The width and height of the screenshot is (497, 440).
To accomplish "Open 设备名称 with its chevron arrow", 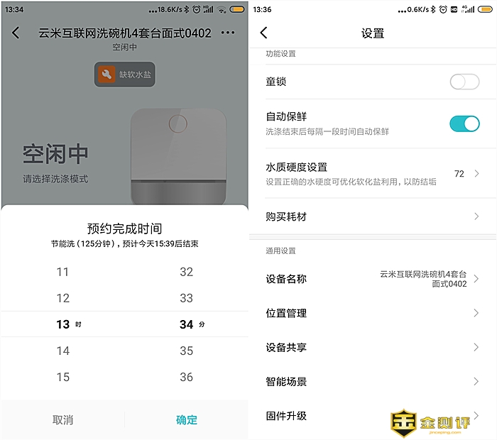I will pyautogui.click(x=476, y=279).
